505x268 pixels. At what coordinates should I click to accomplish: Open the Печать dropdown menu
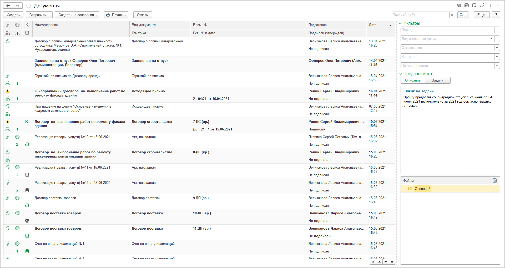[116, 15]
